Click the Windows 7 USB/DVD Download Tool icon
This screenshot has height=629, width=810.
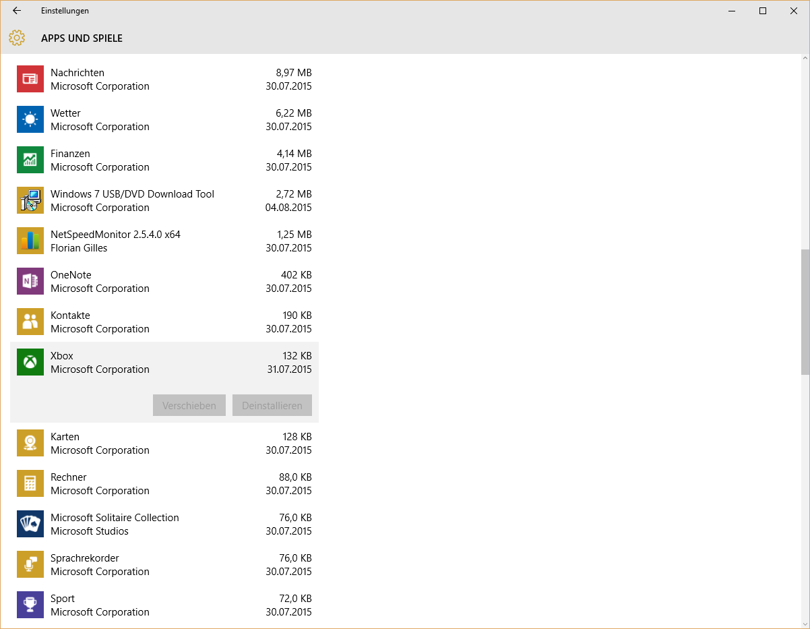(30, 200)
